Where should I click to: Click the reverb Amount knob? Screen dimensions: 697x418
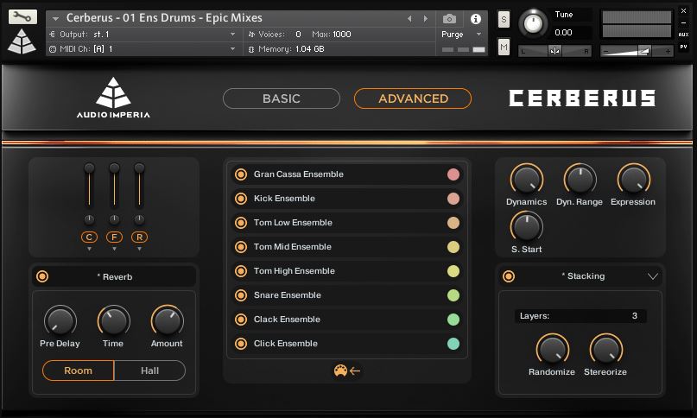click(168, 321)
